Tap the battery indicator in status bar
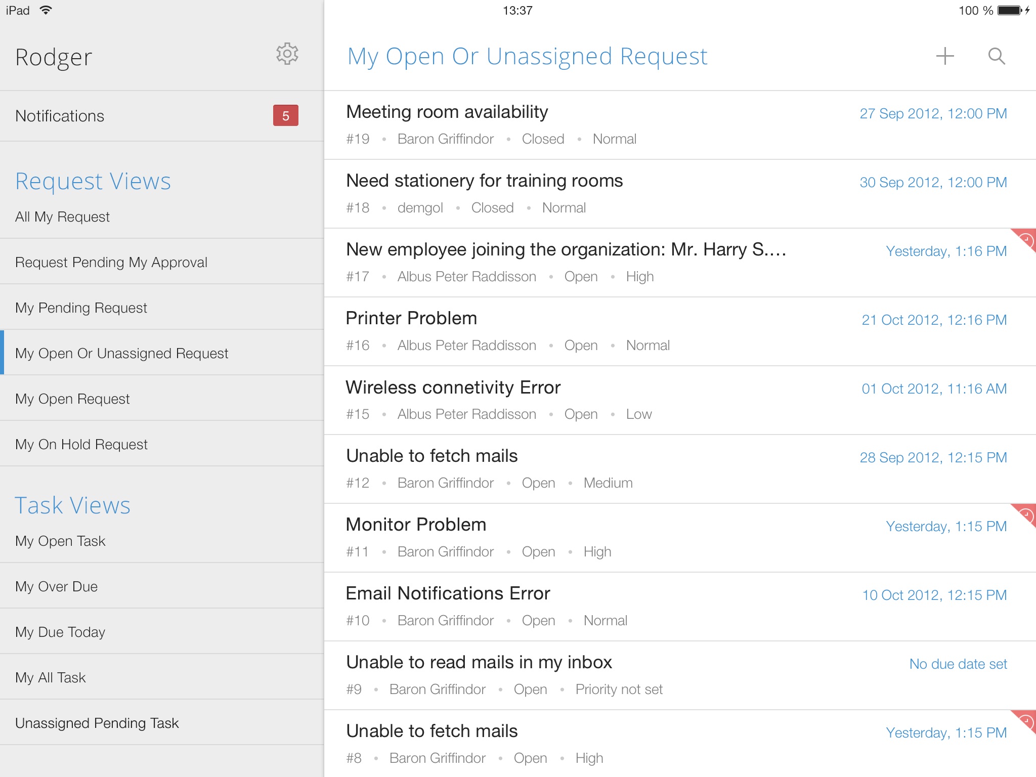 pos(1011,11)
